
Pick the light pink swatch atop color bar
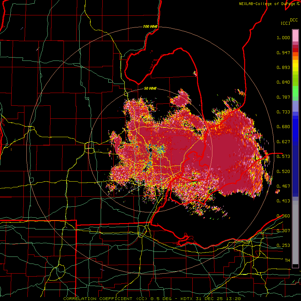tap(295, 35)
